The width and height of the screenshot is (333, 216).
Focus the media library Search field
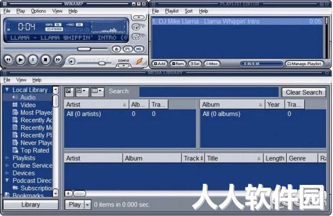(x=209, y=92)
